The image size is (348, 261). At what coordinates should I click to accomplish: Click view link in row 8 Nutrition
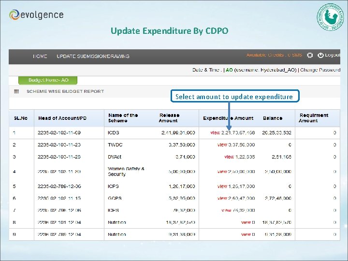[x=246, y=222]
